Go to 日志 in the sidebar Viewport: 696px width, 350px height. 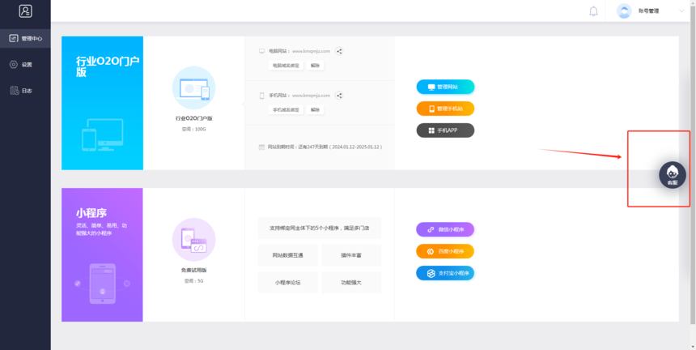[x=26, y=91]
